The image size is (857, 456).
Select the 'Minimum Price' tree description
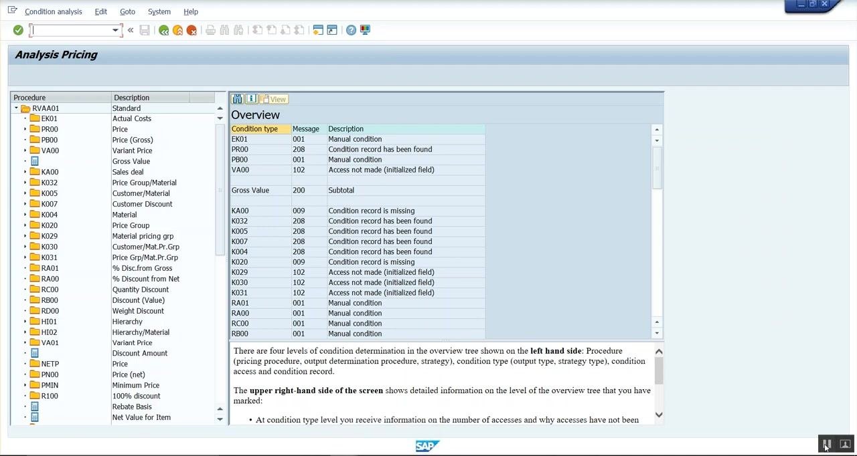point(136,385)
